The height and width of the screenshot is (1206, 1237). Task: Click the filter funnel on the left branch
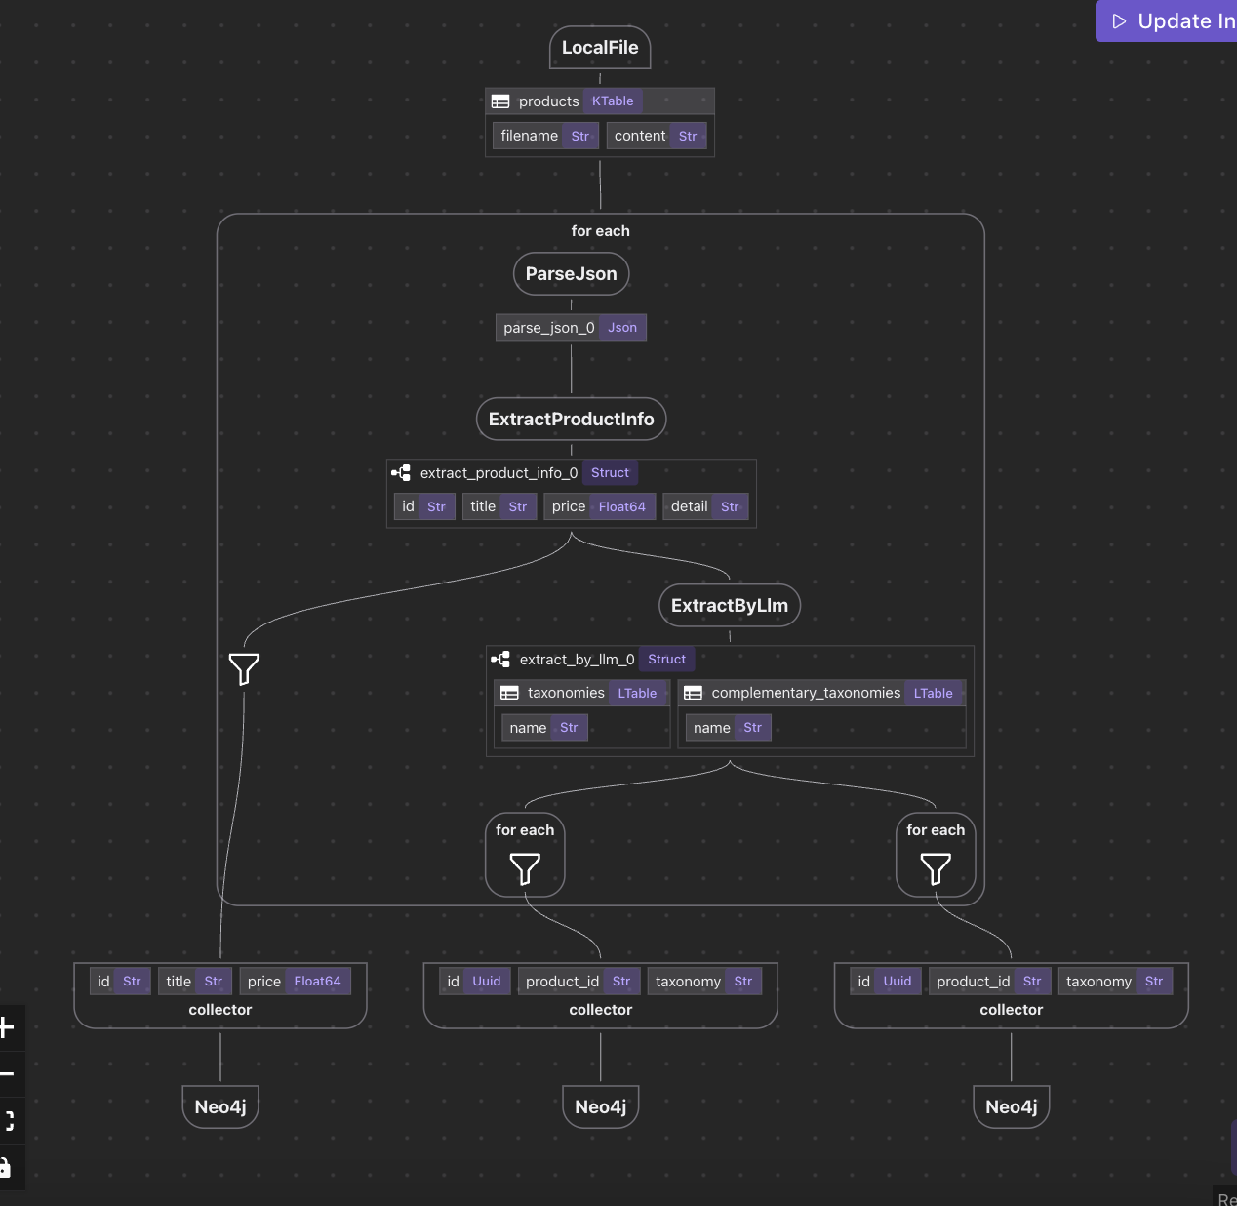point(244,669)
